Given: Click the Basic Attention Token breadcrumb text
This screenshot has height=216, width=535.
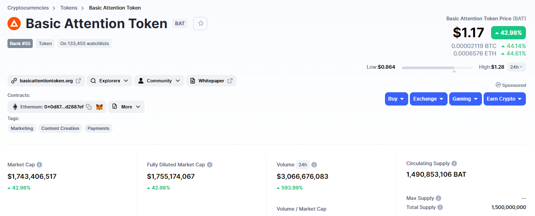Looking at the screenshot, I should point(115,8).
